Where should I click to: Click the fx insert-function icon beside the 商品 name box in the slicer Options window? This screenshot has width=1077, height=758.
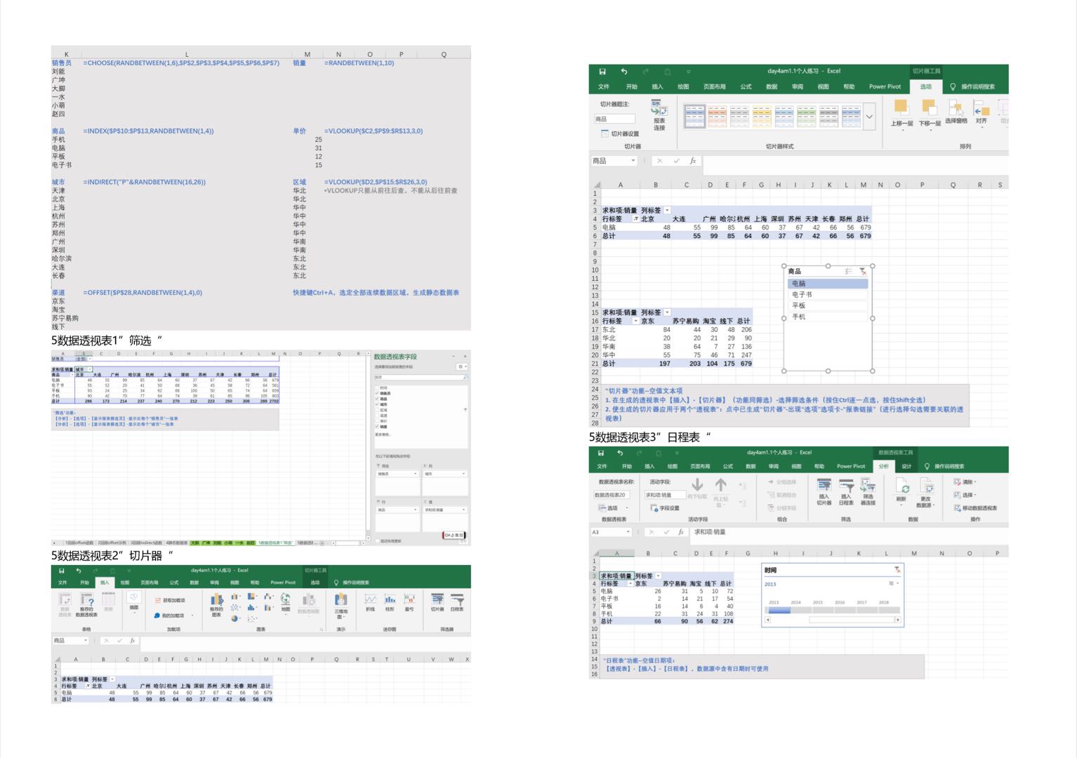(693, 161)
